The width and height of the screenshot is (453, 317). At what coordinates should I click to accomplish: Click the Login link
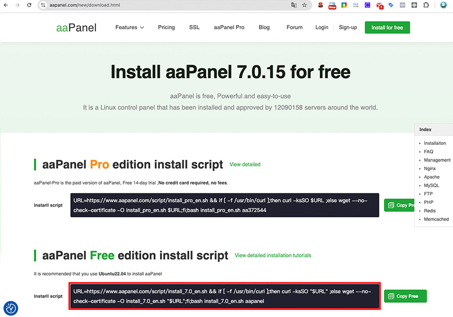[322, 27]
